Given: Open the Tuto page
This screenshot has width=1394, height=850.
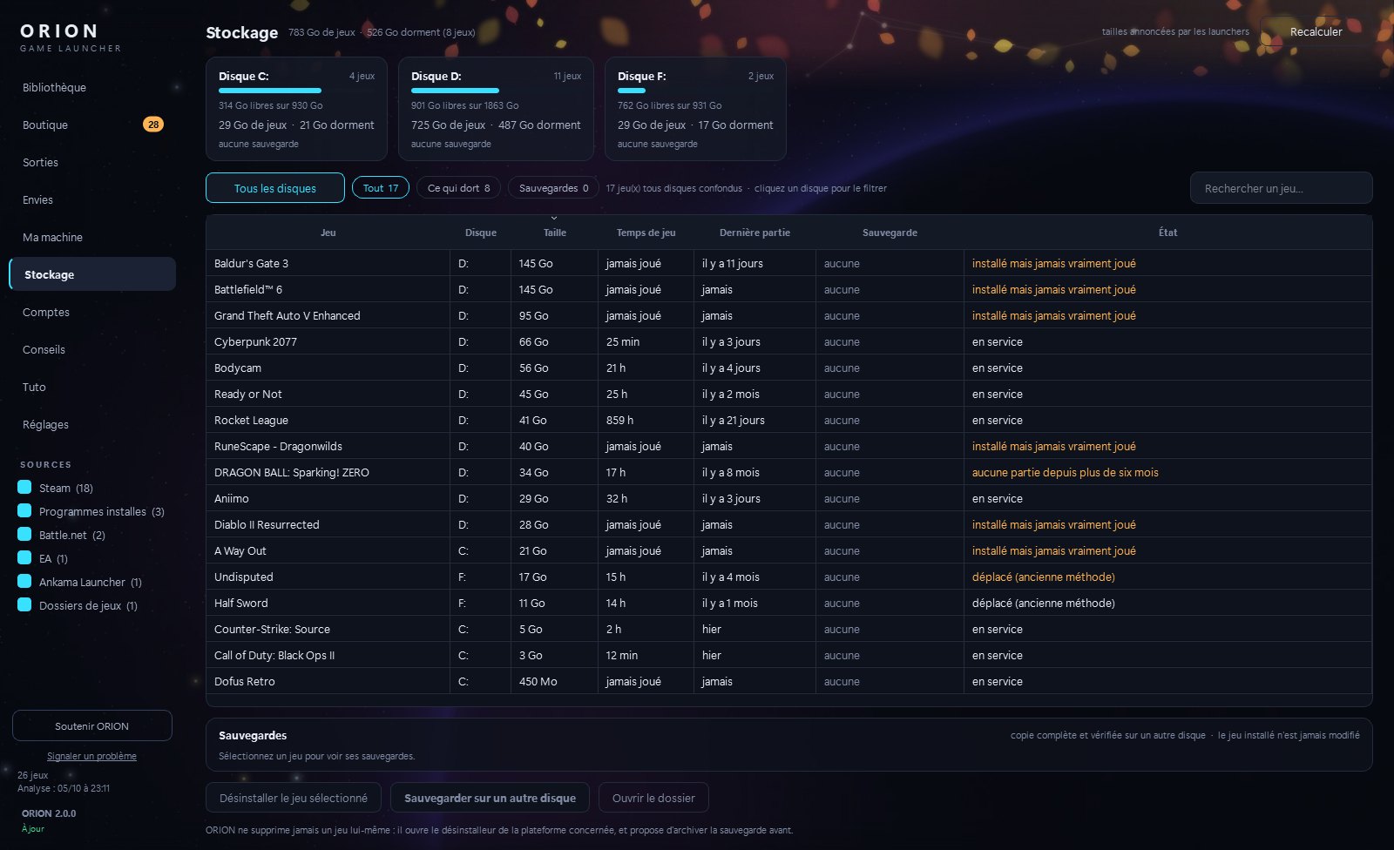Looking at the screenshot, I should click(92, 387).
